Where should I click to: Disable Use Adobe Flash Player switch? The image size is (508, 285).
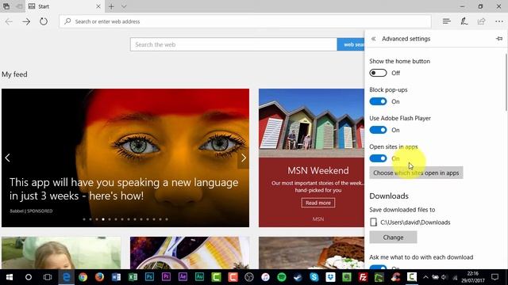[378, 130]
